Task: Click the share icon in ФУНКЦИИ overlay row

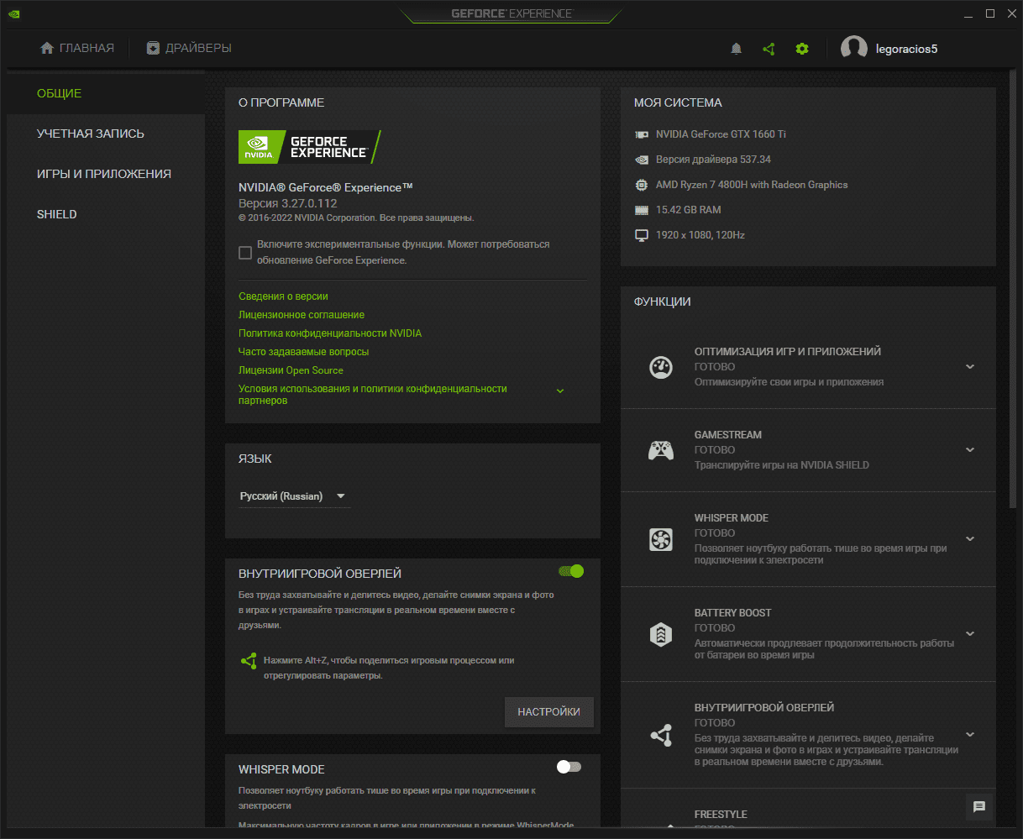Action: [661, 735]
